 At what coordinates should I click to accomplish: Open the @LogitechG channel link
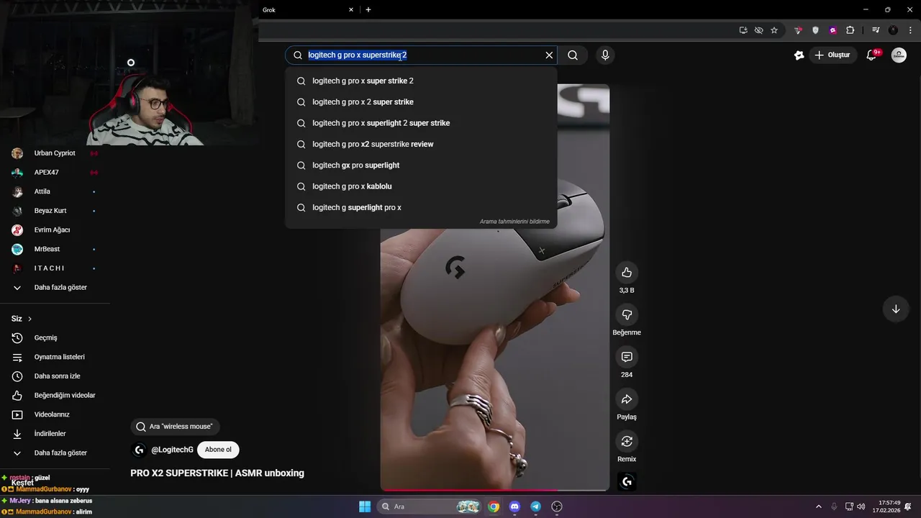pyautogui.click(x=172, y=450)
